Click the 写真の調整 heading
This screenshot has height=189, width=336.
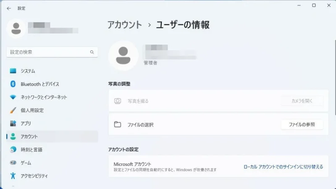click(119, 84)
